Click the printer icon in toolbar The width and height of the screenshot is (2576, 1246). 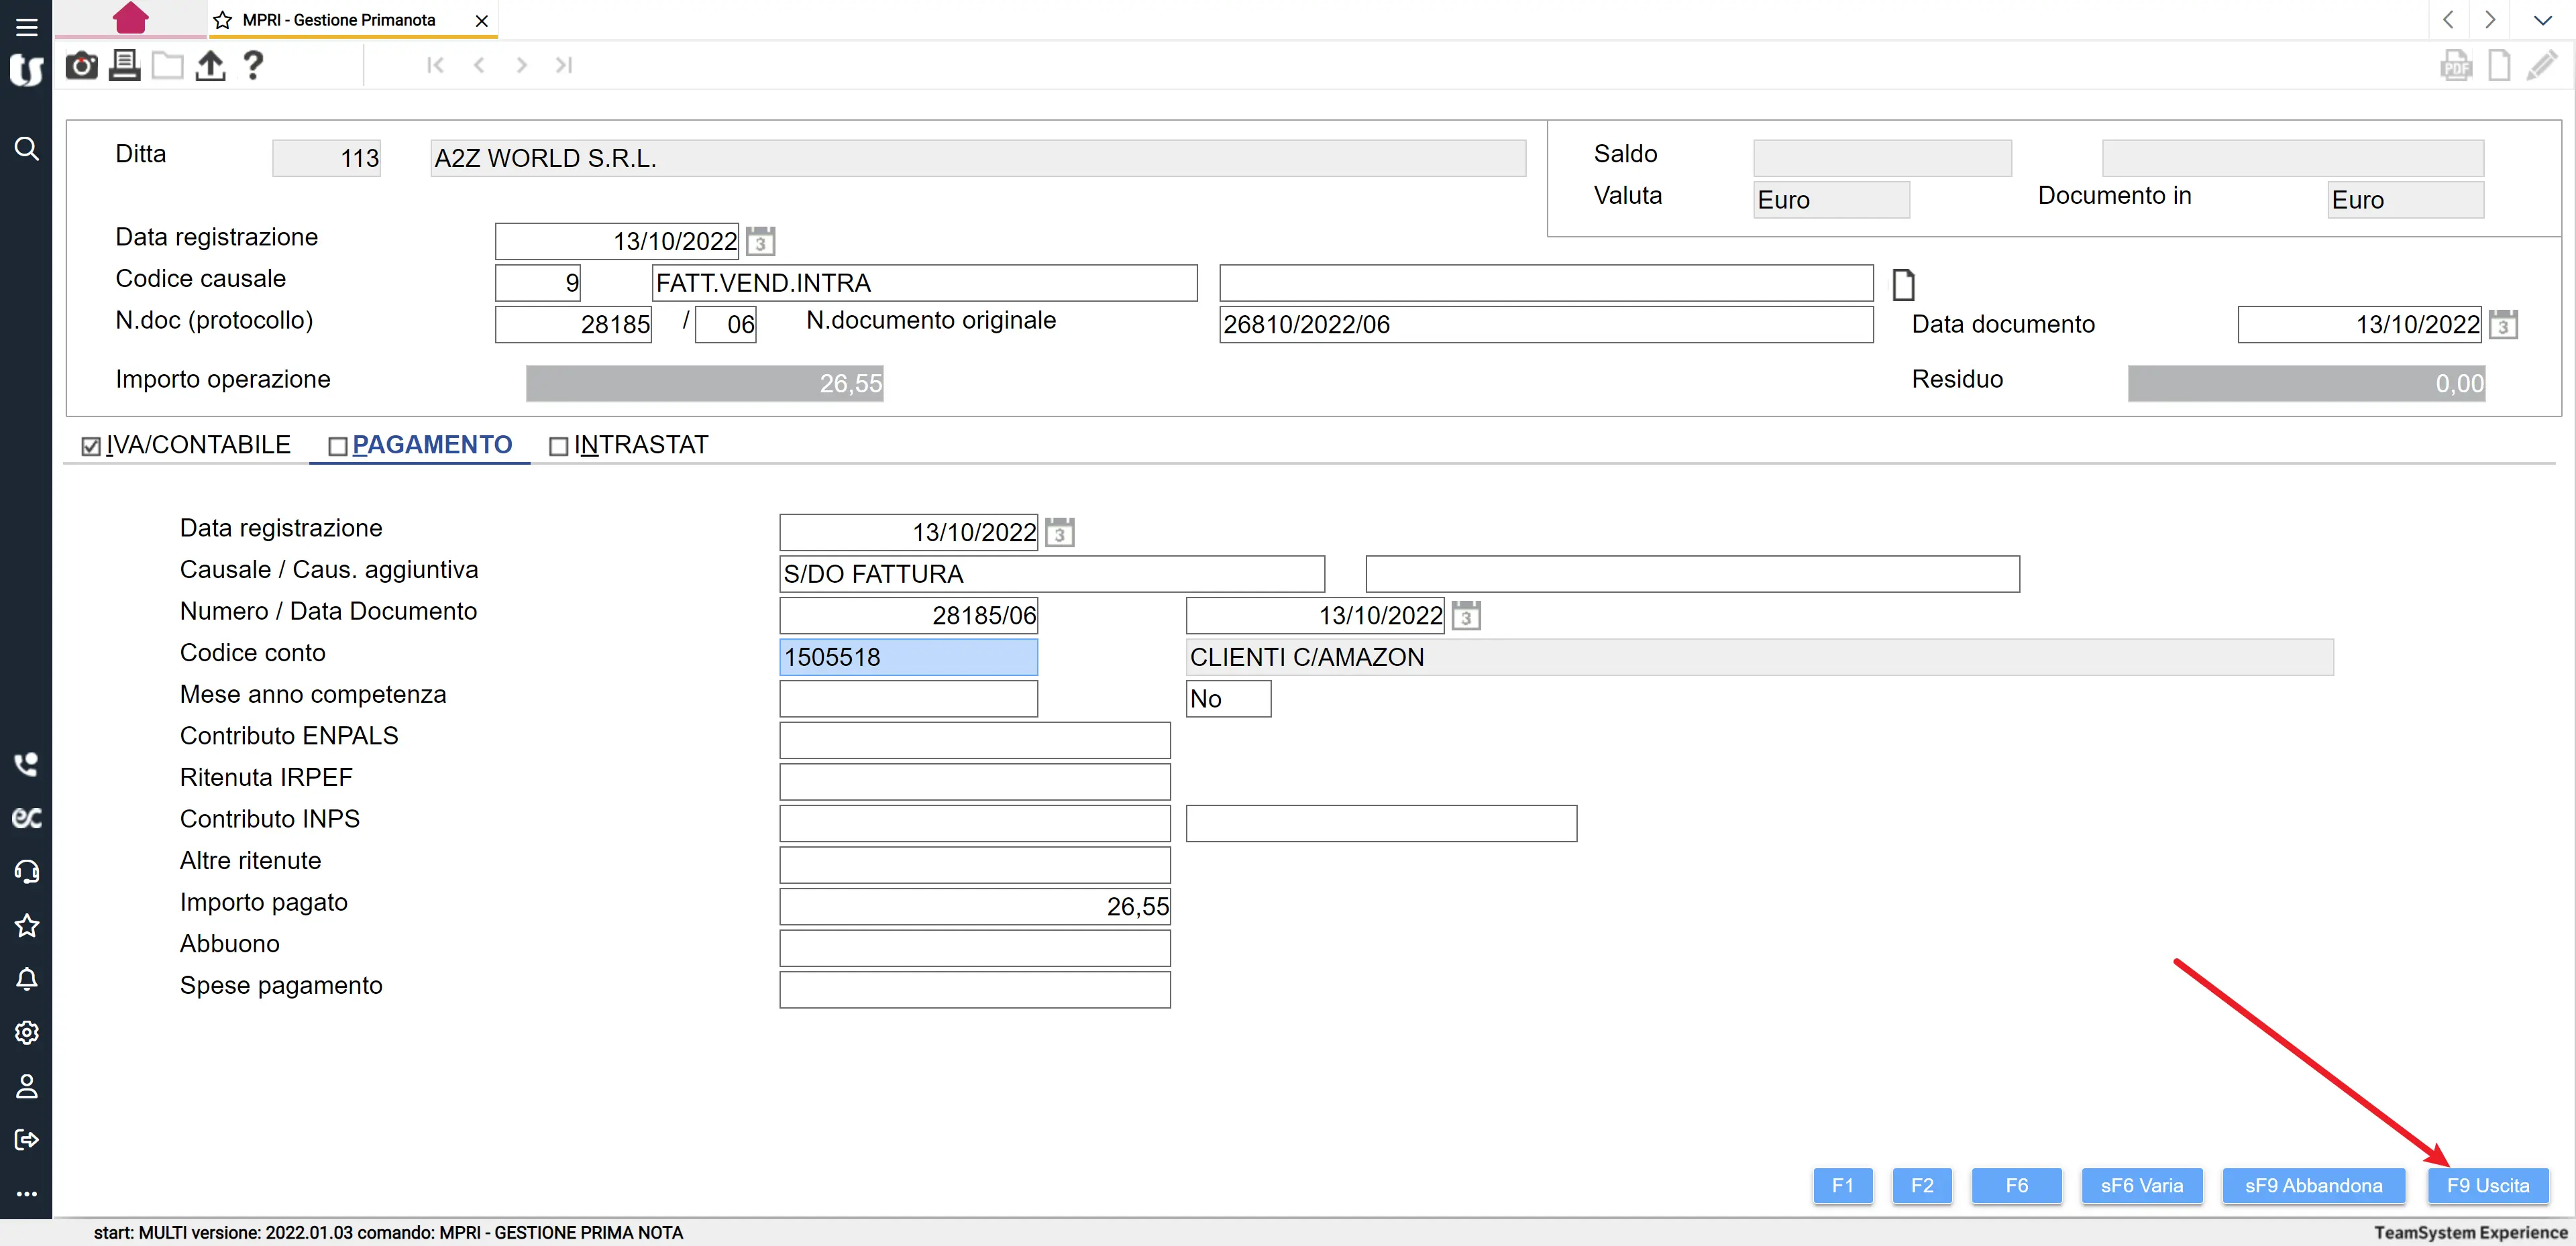(x=124, y=66)
